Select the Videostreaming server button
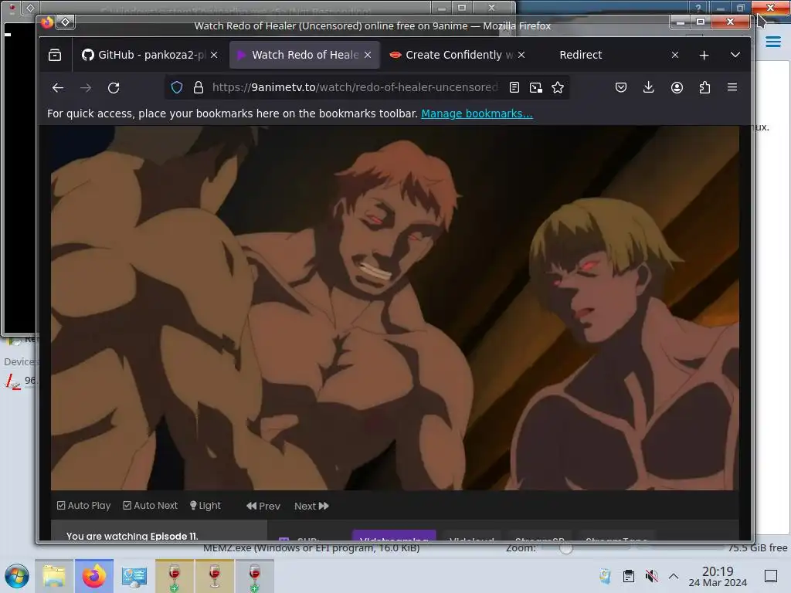The image size is (791, 593). (394, 536)
